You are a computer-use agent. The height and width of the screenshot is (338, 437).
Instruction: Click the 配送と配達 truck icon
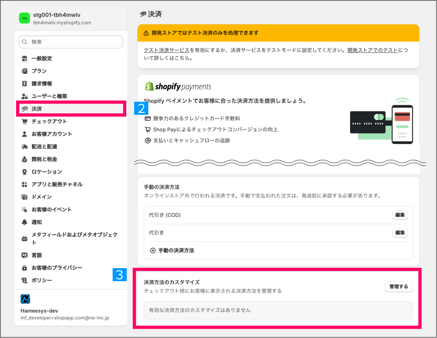tap(25, 147)
